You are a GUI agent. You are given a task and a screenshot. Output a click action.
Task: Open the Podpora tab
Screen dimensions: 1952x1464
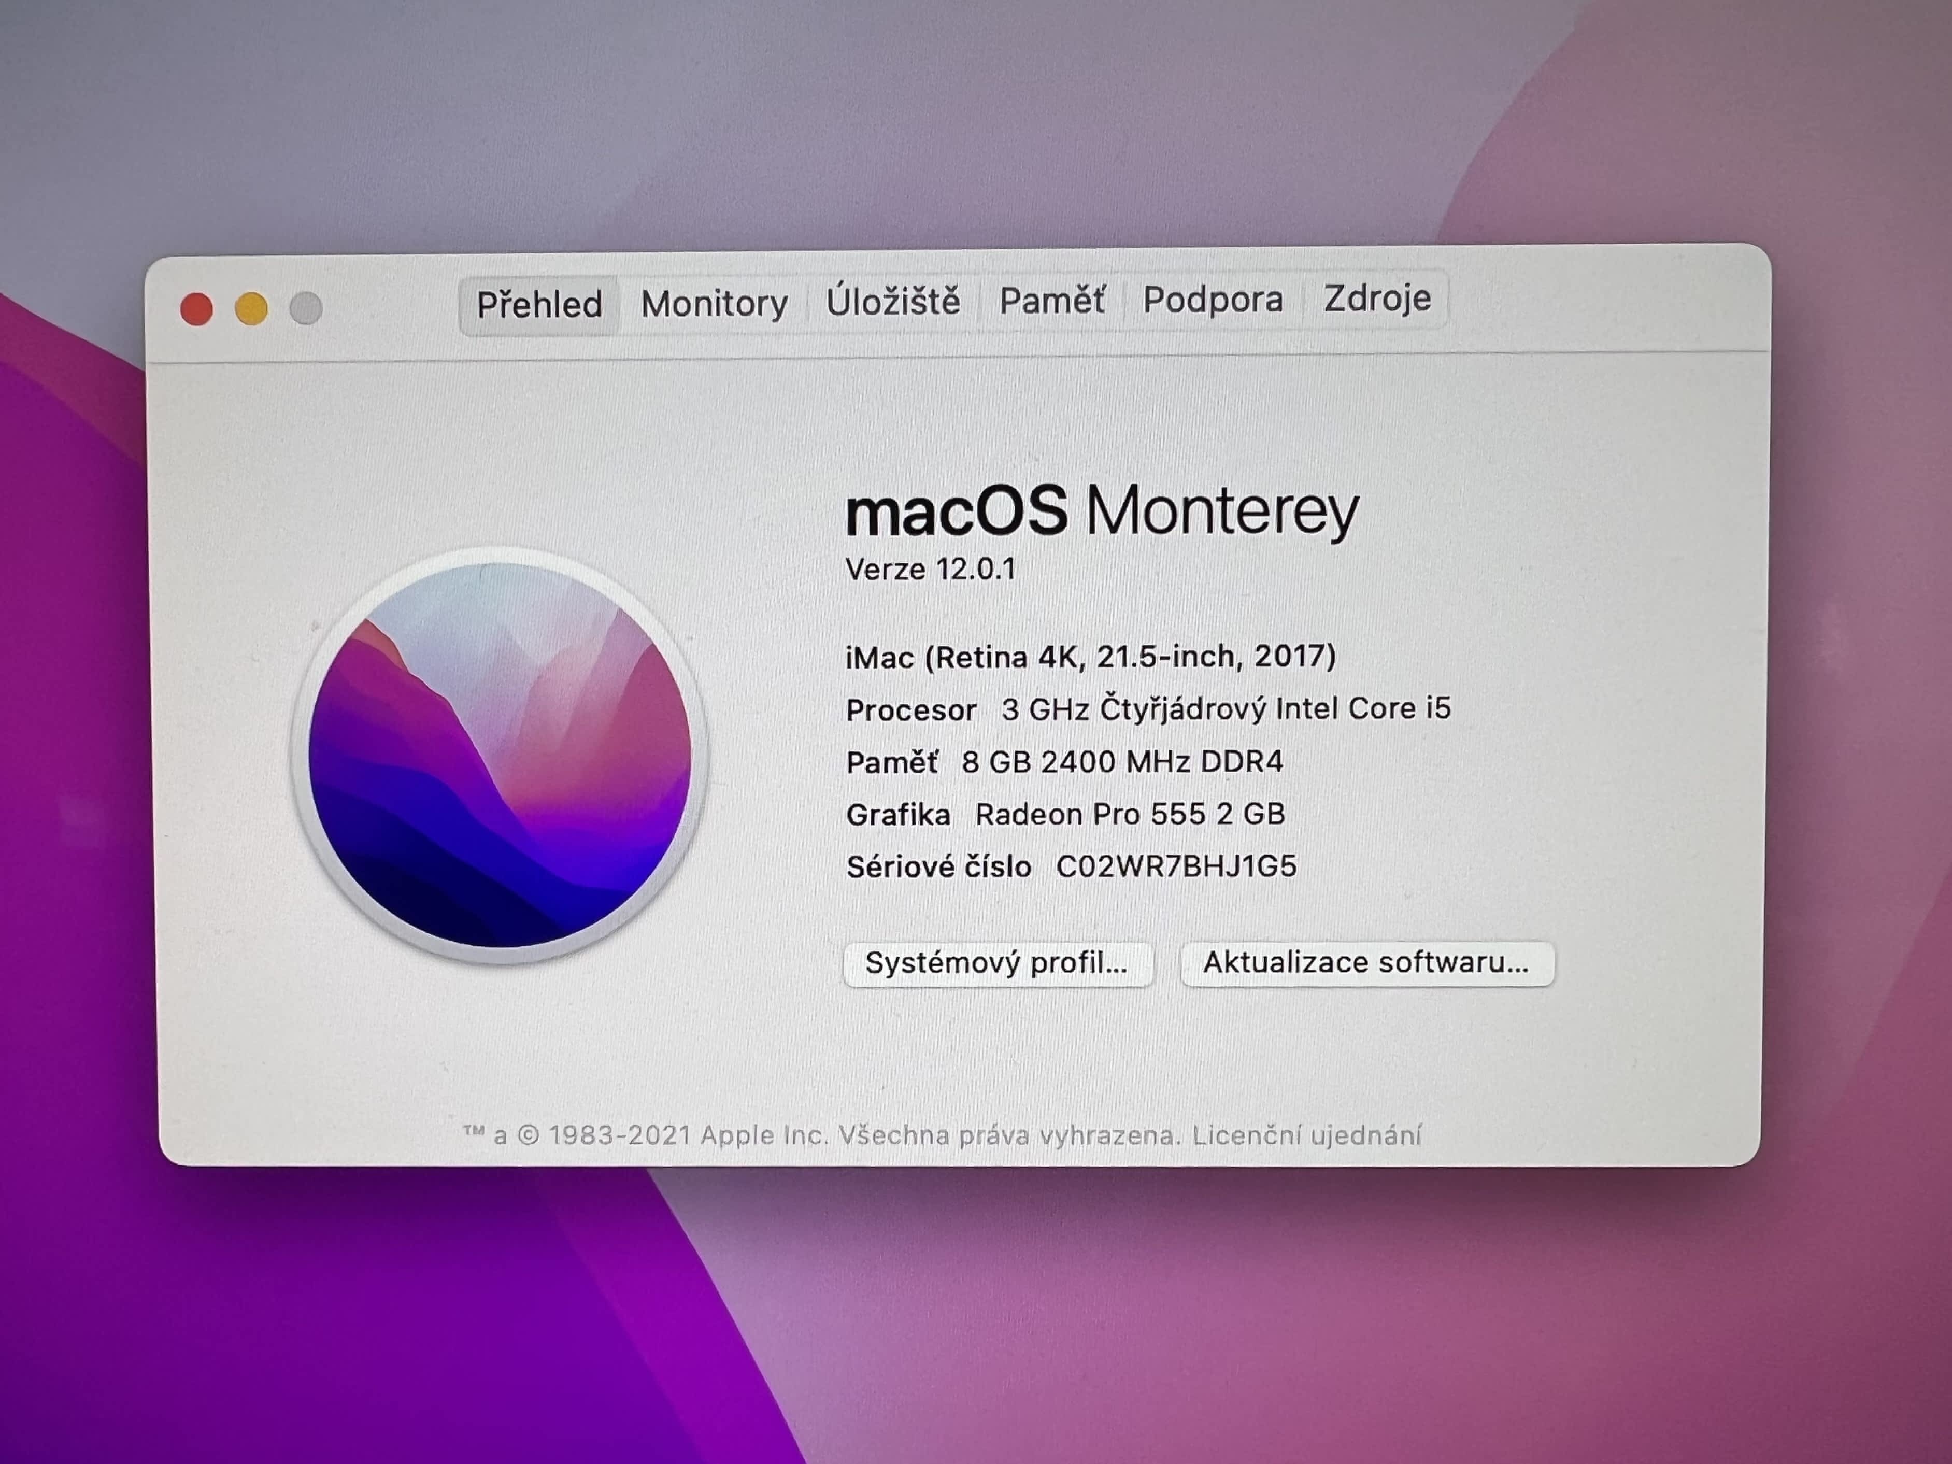coord(1213,299)
